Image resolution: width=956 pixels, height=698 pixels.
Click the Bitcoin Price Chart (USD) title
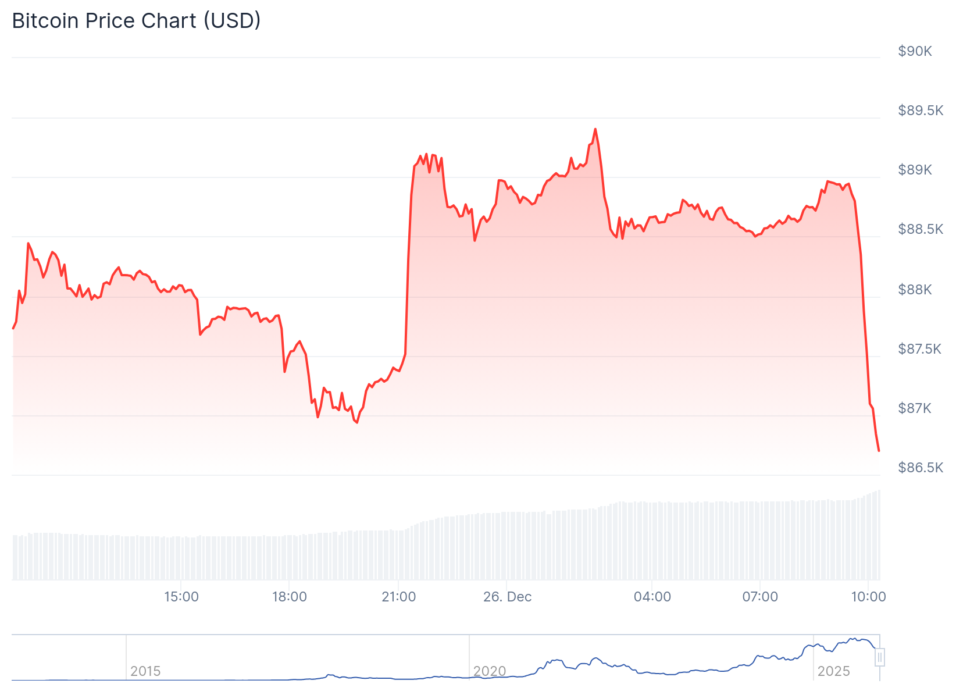[x=136, y=21]
